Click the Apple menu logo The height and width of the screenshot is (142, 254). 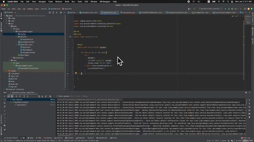coord(4,2)
